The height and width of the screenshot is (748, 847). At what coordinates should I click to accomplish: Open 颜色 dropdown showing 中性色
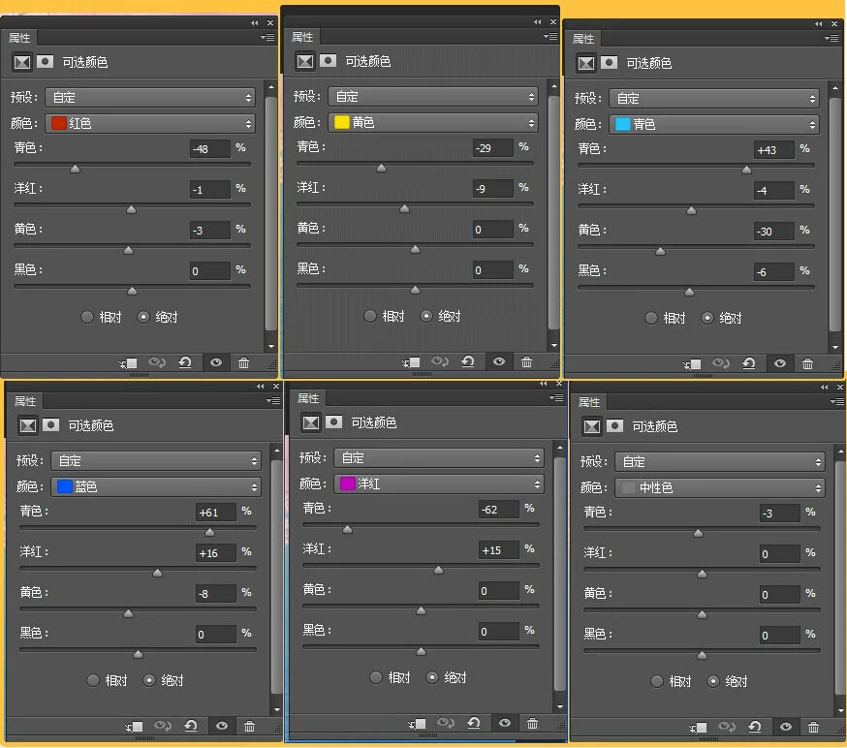[x=720, y=488]
